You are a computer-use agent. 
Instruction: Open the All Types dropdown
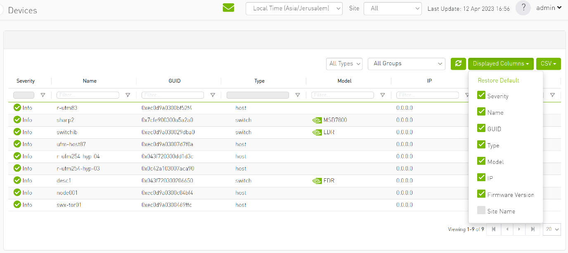pos(344,64)
